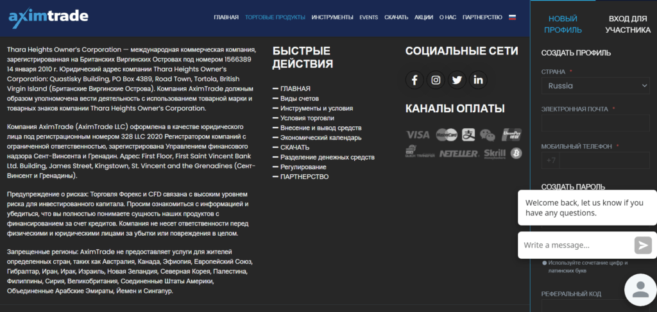Click the Welcome back chat message bubble
Image resolution: width=657 pixels, height=312 pixels.
(x=588, y=208)
